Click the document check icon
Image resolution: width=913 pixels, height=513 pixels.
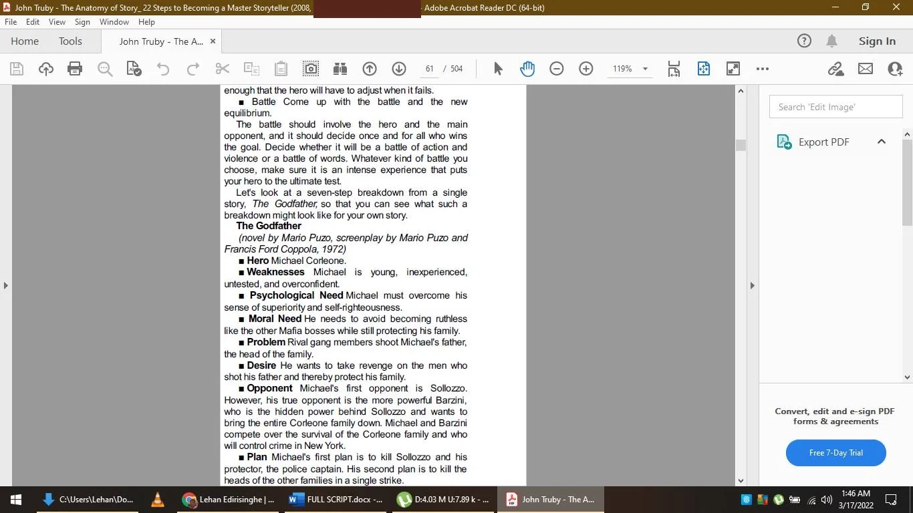(x=134, y=69)
